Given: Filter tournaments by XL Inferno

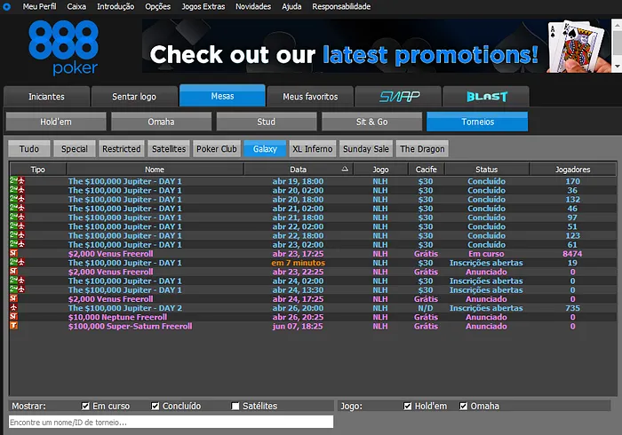Looking at the screenshot, I should click(x=312, y=148).
